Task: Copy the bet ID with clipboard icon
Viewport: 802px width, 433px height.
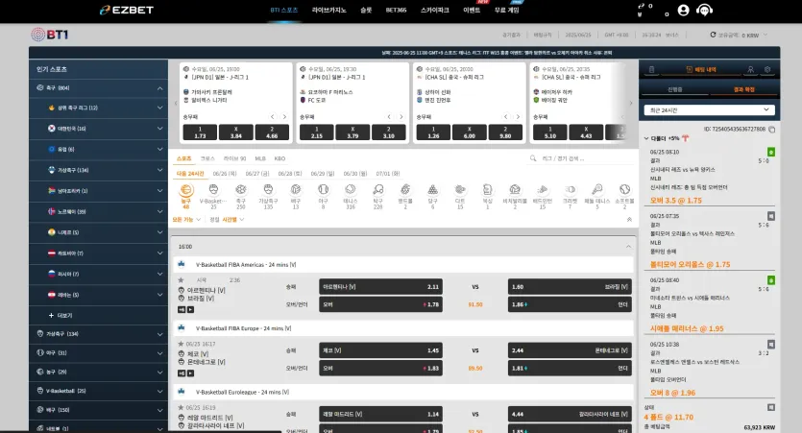Action: coord(772,130)
